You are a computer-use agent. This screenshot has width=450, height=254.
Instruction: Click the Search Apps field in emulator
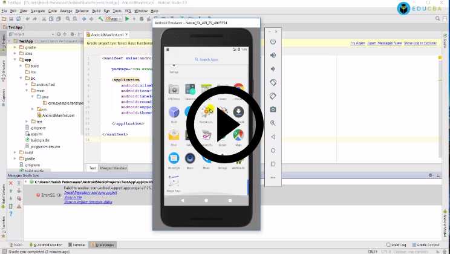tap(206, 60)
